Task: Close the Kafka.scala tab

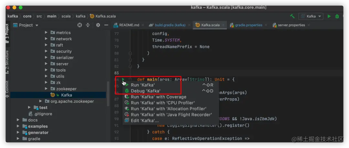Action: (x=223, y=25)
